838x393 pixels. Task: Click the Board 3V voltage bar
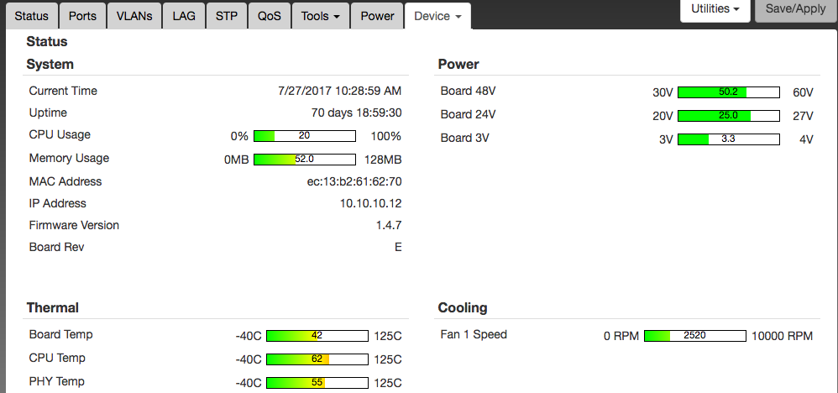coord(728,139)
